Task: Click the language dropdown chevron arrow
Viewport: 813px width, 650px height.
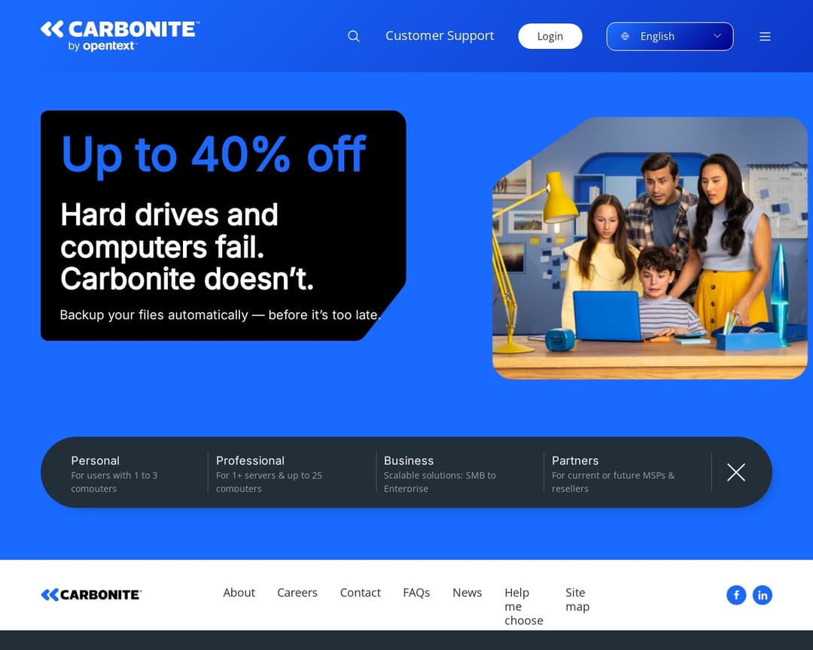Action: pyautogui.click(x=717, y=36)
